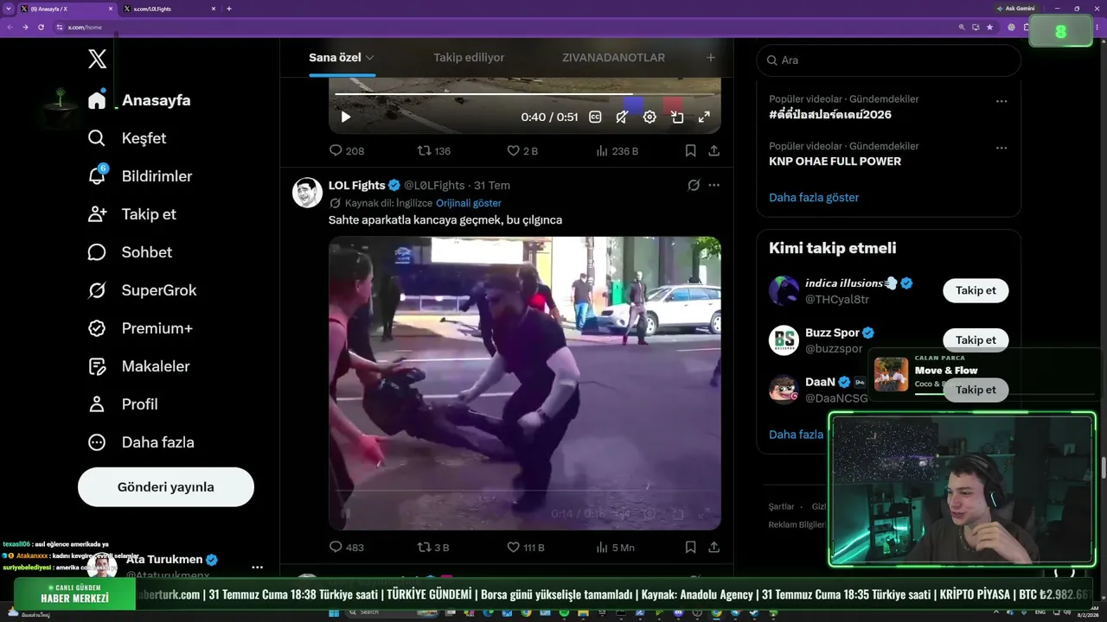The height and width of the screenshot is (622, 1107).
Task: Click Daha fazla göster under trends
Action: [814, 197]
